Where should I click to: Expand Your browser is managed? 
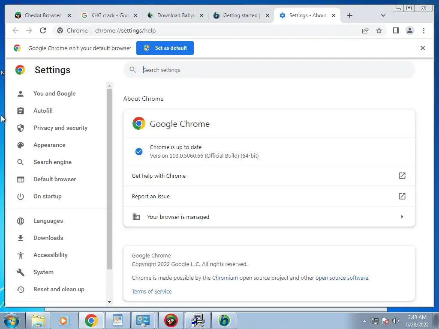coord(269,217)
